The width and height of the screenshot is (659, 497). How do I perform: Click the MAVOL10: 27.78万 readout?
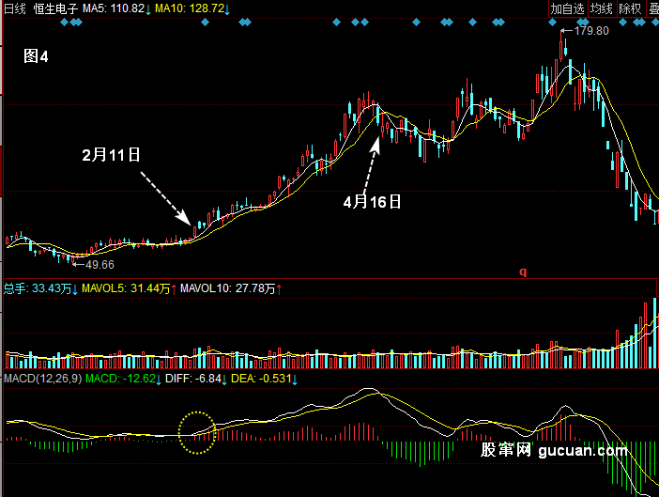pos(231,288)
